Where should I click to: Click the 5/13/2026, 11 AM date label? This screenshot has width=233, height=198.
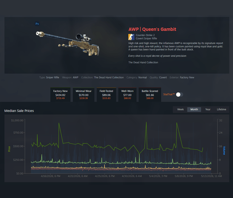(x=211, y=176)
